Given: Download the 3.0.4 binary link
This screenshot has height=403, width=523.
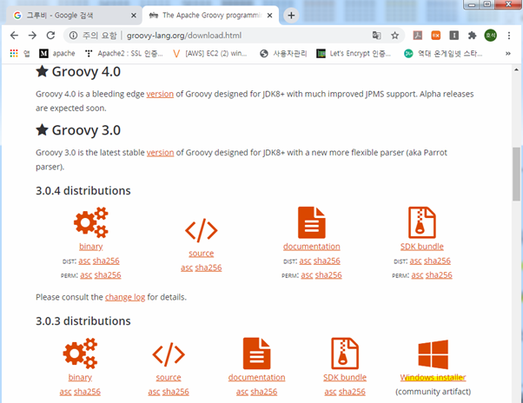Looking at the screenshot, I should tap(90, 247).
